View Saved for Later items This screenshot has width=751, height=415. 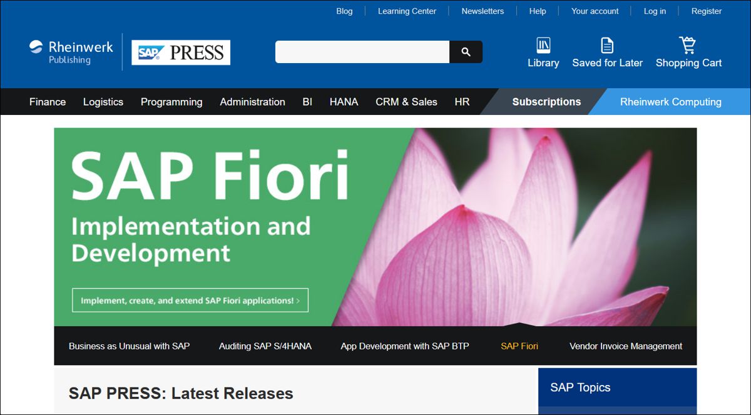tap(607, 52)
